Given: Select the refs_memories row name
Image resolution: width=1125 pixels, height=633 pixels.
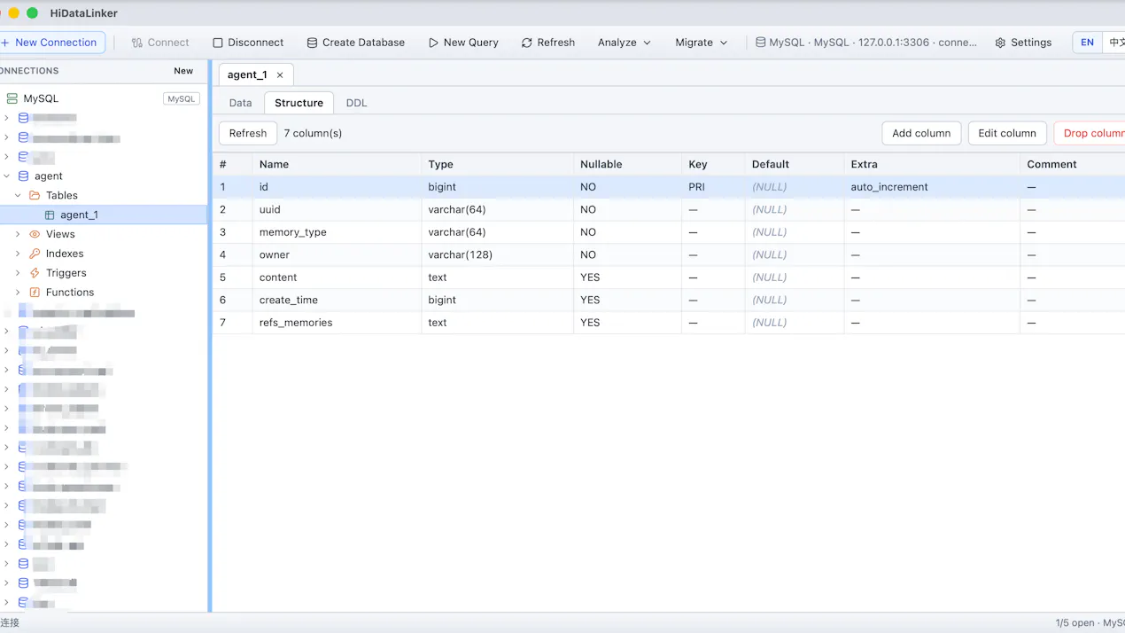Looking at the screenshot, I should click(296, 323).
